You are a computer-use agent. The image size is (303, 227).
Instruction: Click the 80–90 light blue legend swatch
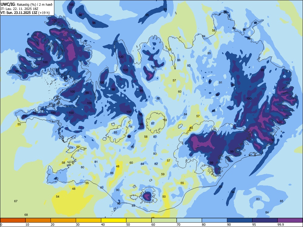tap(215, 220)
